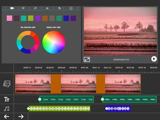Image resolution: width=160 pixels, height=120 pixels.
Task: Click the landscape preview image
Action: (x=120, y=31)
